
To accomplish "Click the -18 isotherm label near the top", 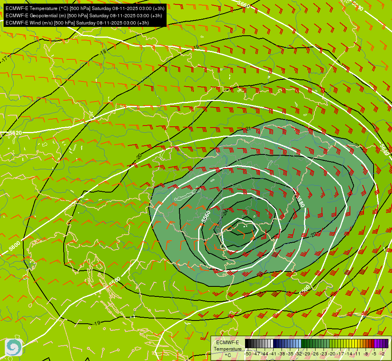I will pos(103,52).
